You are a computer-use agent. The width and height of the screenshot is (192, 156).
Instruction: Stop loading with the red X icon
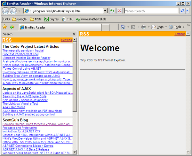click(x=119, y=11)
